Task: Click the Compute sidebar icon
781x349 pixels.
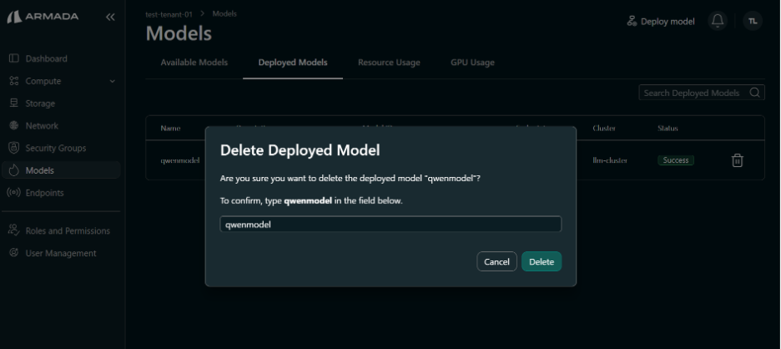Action: click(14, 81)
